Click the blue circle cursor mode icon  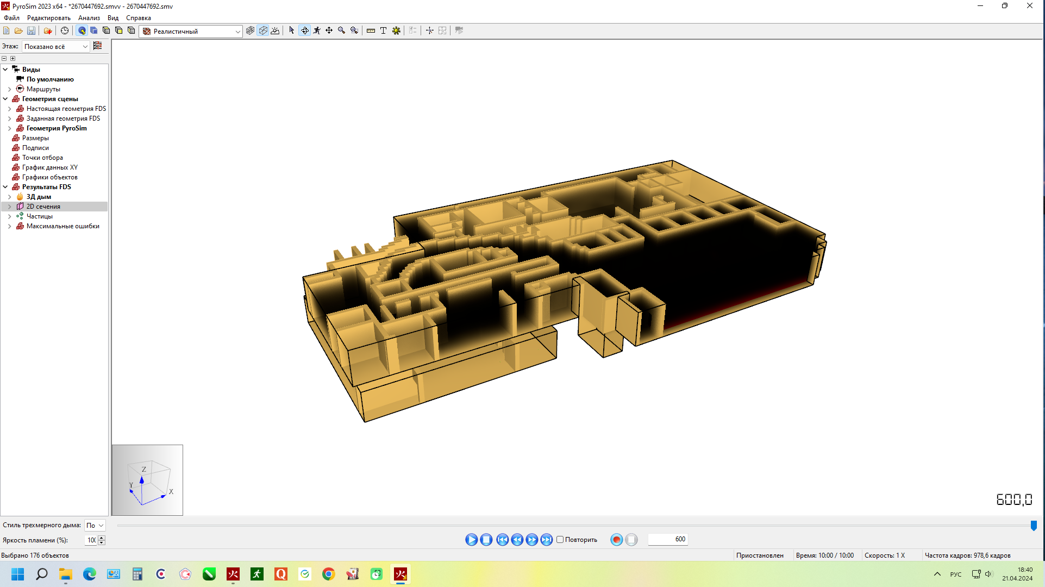pos(82,31)
